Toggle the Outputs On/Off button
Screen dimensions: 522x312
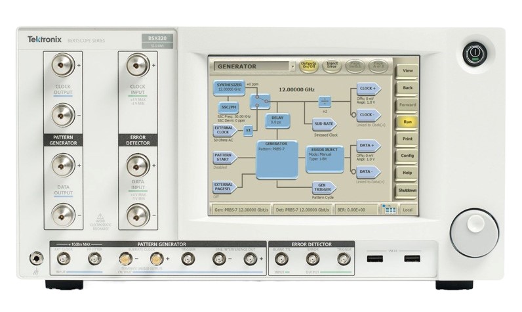point(308,66)
